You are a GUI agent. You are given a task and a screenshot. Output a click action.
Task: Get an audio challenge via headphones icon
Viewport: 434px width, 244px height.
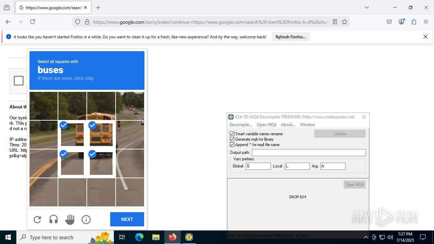pyautogui.click(x=54, y=220)
